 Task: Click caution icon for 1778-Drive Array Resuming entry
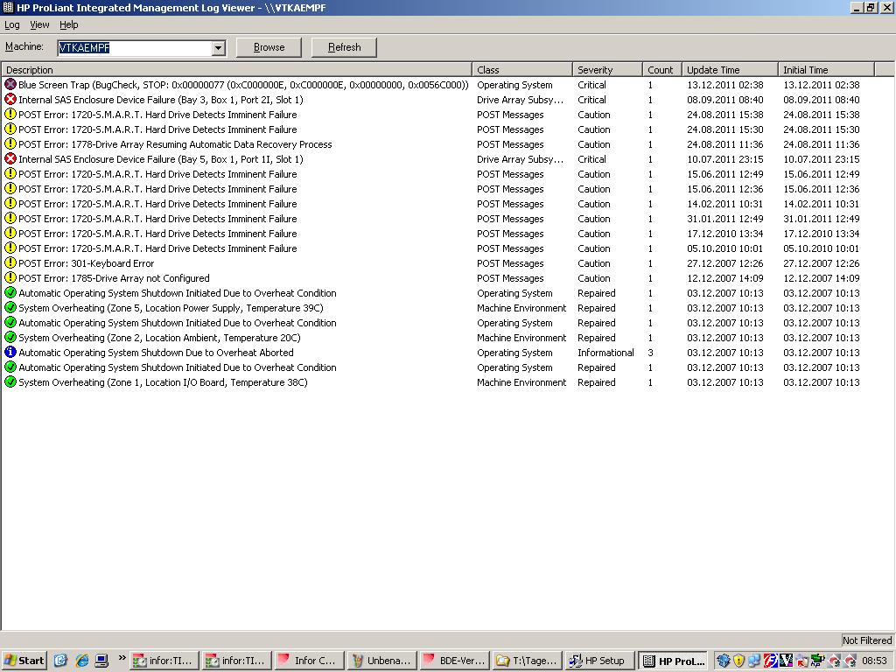pos(10,144)
